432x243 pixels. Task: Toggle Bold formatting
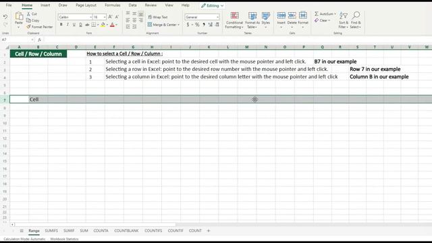[61, 25]
